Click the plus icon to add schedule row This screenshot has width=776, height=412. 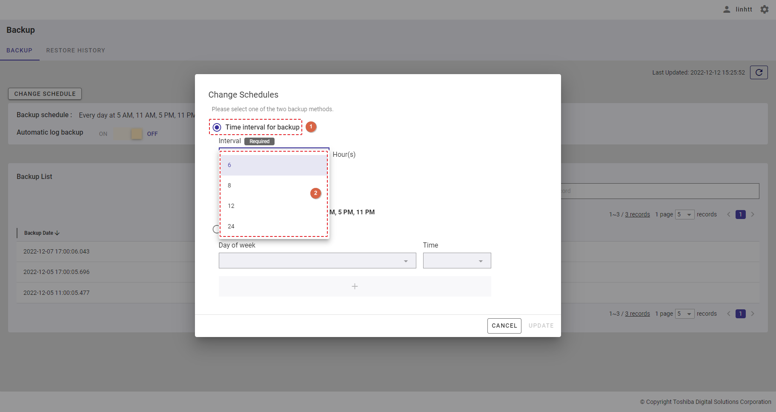[355, 286]
